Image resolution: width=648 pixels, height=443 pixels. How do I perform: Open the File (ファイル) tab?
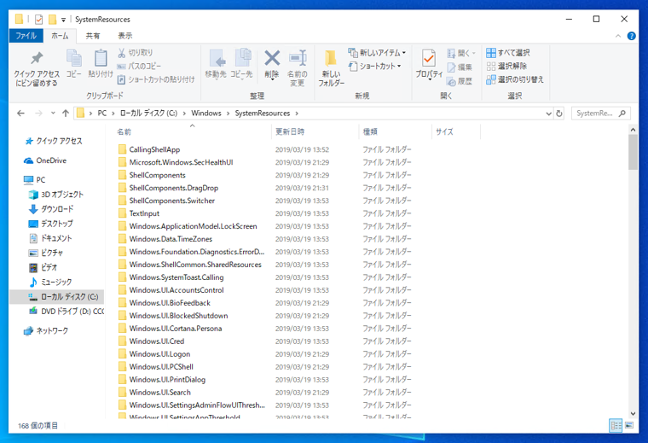click(26, 36)
